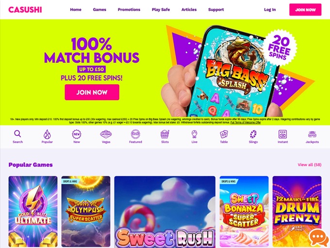This screenshot has height=248, width=330.
Task: Click the header JOIN NOW button
Action: pyautogui.click(x=305, y=10)
